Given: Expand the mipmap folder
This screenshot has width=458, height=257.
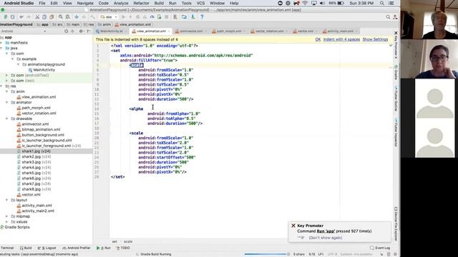Looking at the screenshot, I should pos(7,216).
